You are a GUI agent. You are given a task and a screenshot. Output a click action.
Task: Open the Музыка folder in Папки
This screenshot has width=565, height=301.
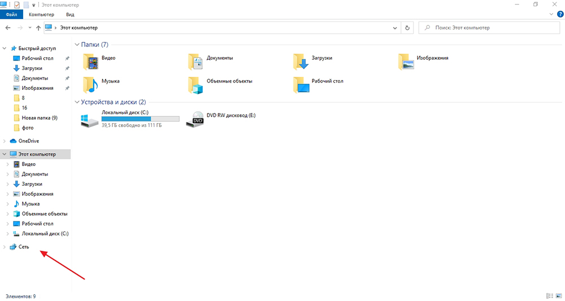[x=101, y=85]
